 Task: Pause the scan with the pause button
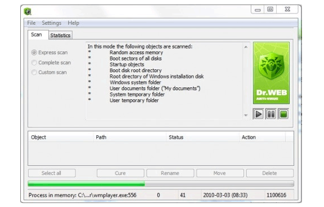coord(271,114)
